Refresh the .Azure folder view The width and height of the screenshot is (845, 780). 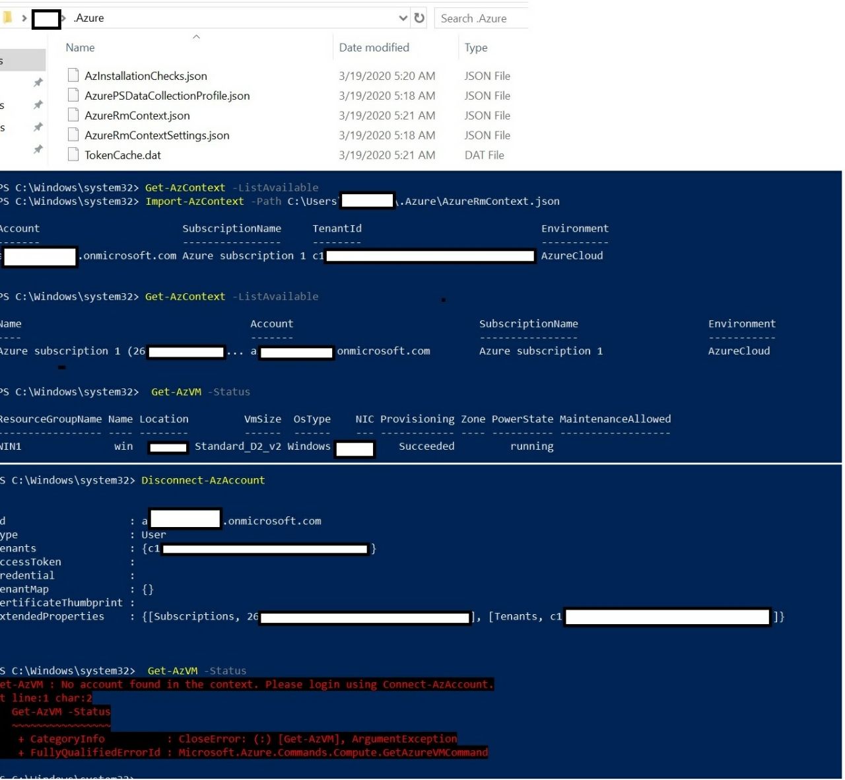pyautogui.click(x=419, y=18)
